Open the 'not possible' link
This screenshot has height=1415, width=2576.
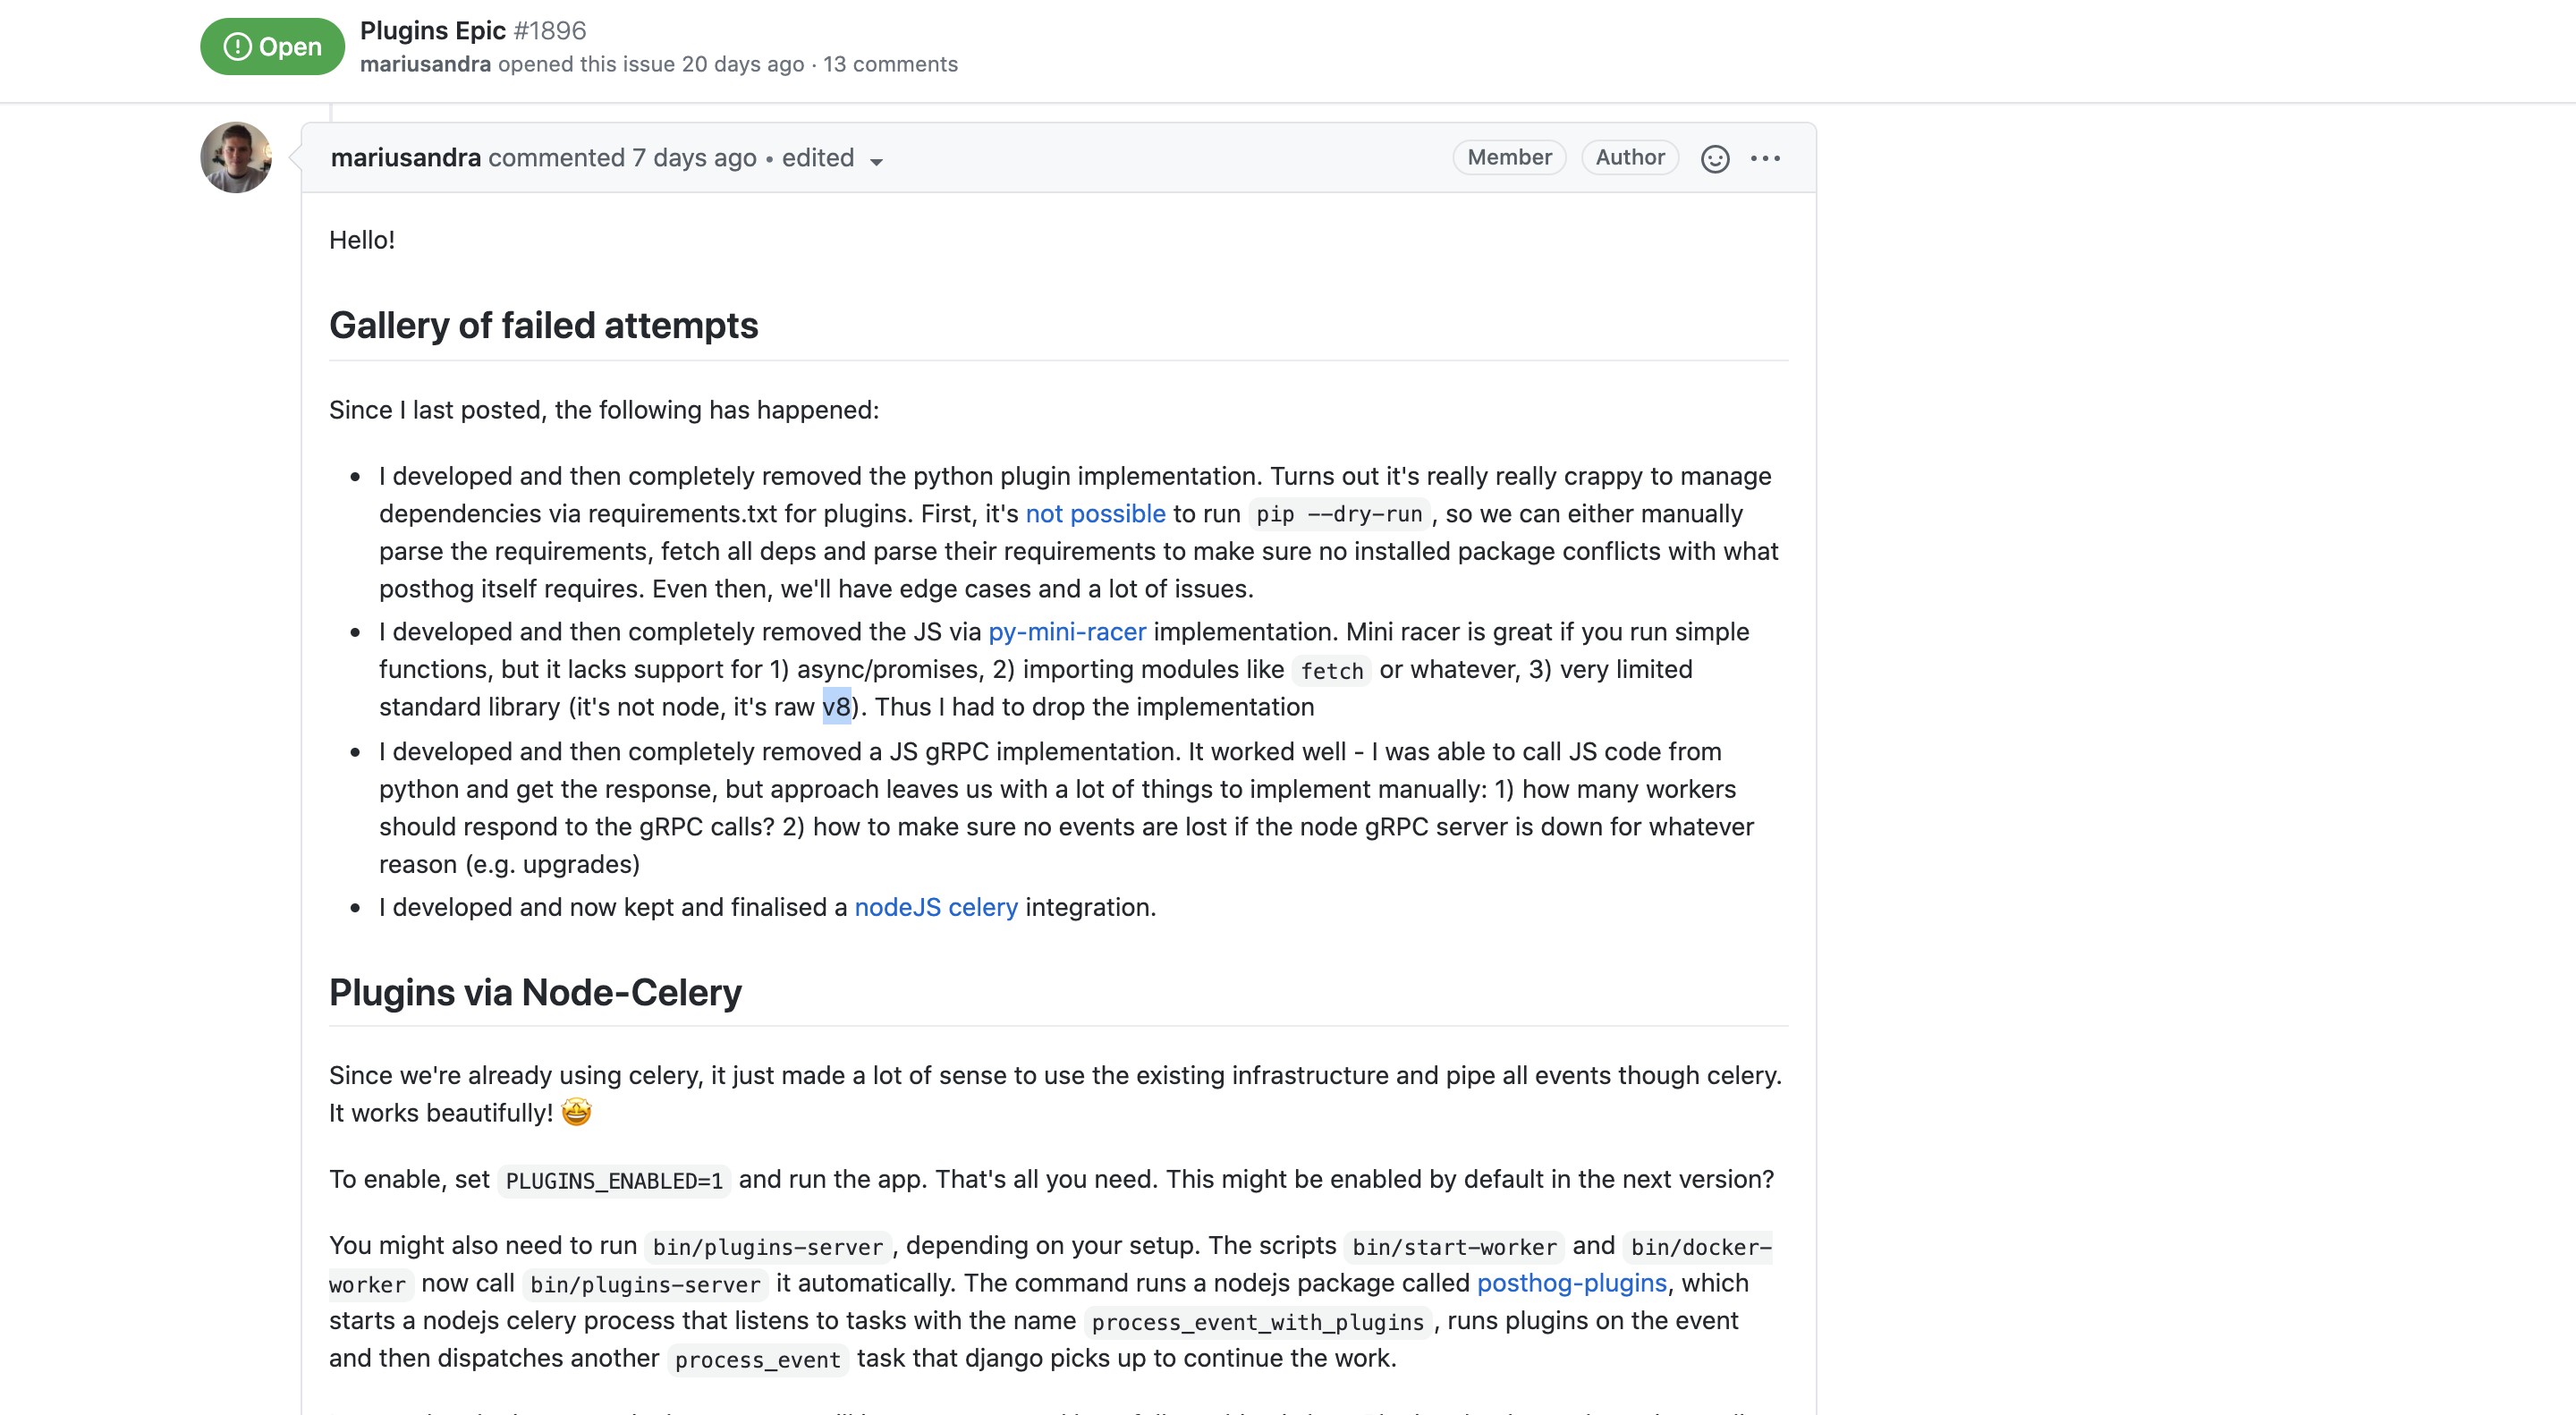[1095, 514]
